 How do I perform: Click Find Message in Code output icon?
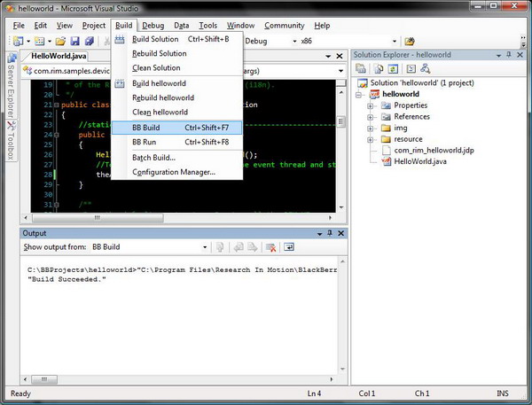[220, 247]
